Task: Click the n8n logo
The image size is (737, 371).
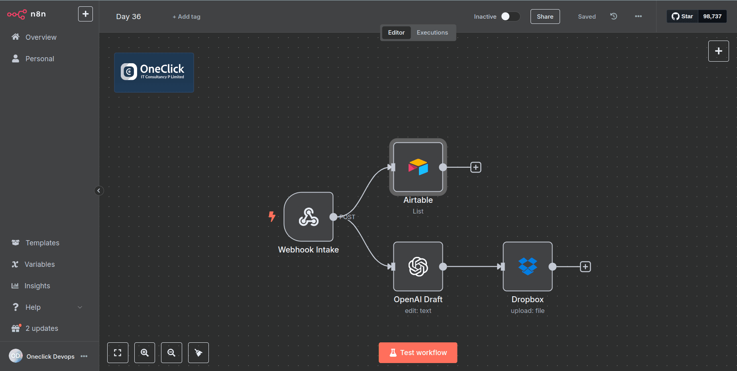Action: 26,14
